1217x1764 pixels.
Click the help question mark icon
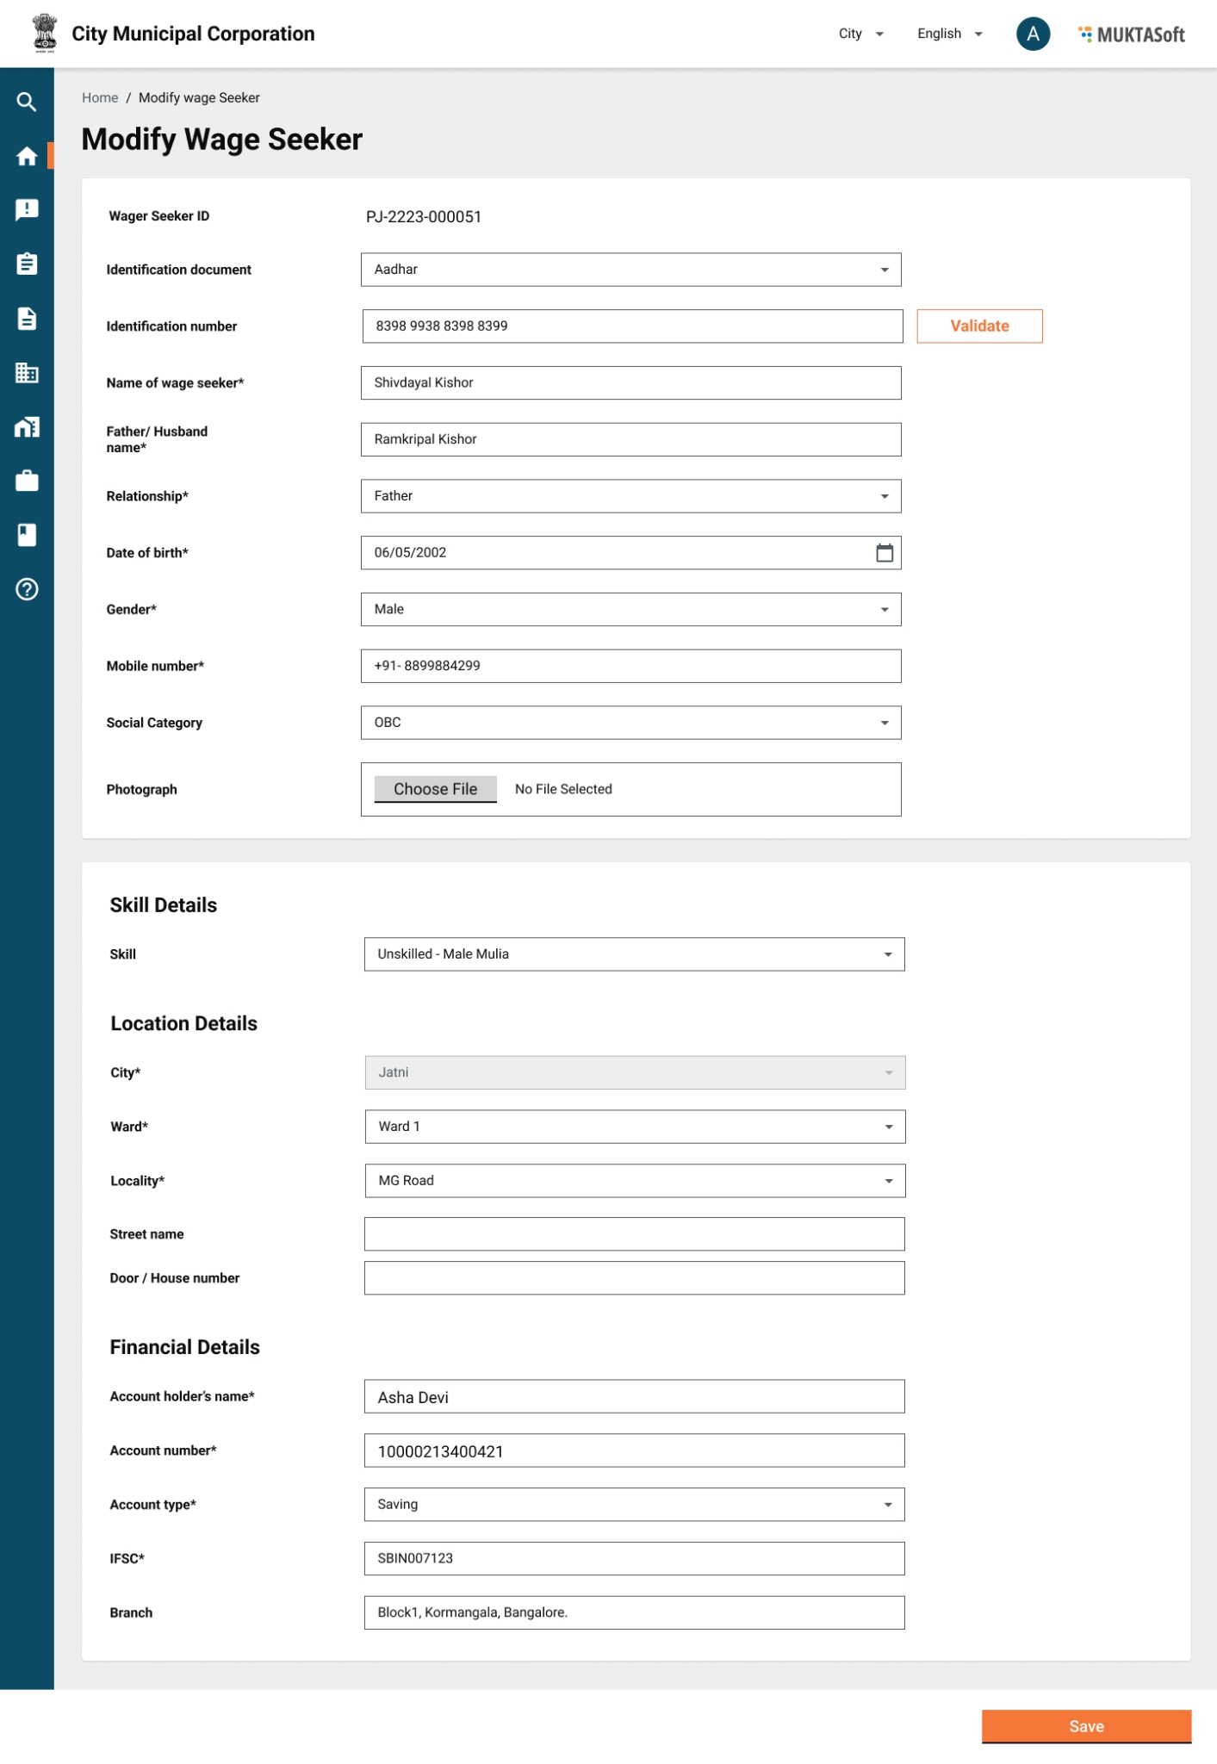[27, 589]
